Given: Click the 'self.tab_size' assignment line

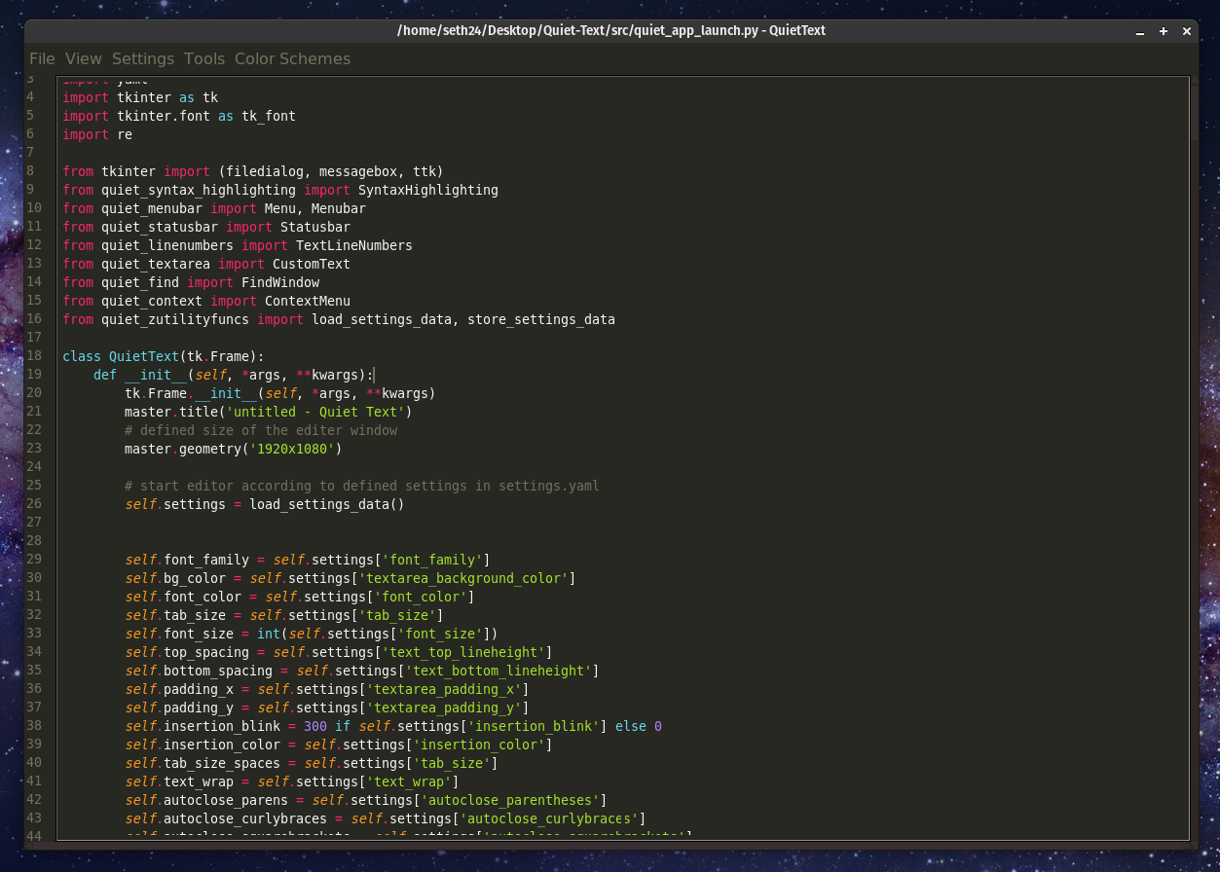Looking at the screenshot, I should point(284,615).
